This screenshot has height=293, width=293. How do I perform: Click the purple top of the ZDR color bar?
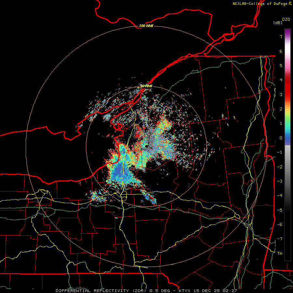click(x=287, y=32)
